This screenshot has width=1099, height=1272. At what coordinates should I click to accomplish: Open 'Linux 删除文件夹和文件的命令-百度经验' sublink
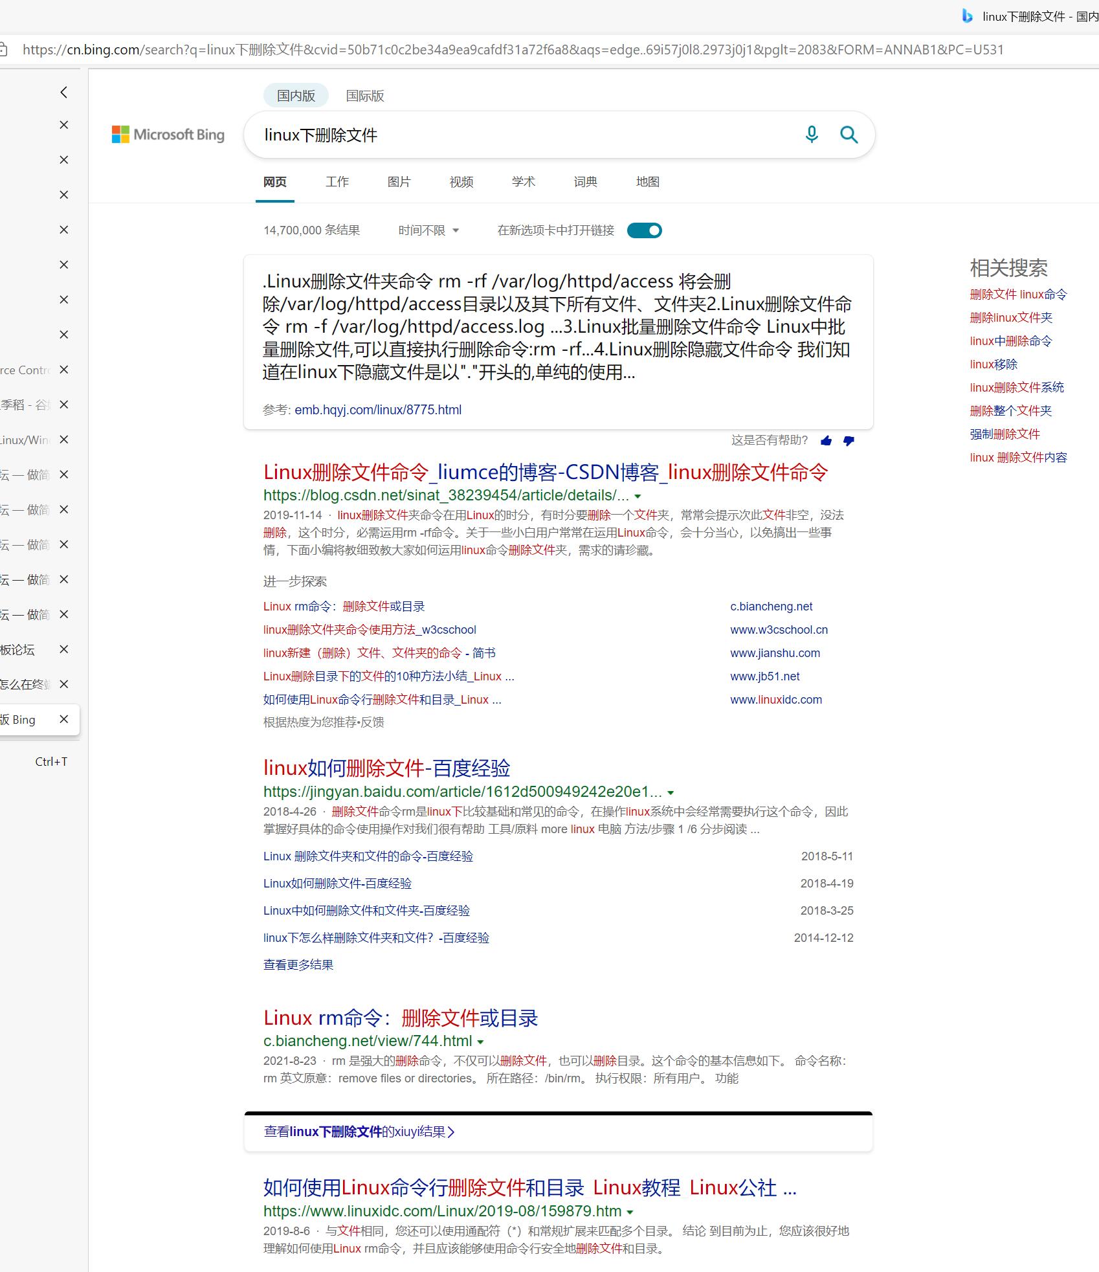tap(368, 856)
